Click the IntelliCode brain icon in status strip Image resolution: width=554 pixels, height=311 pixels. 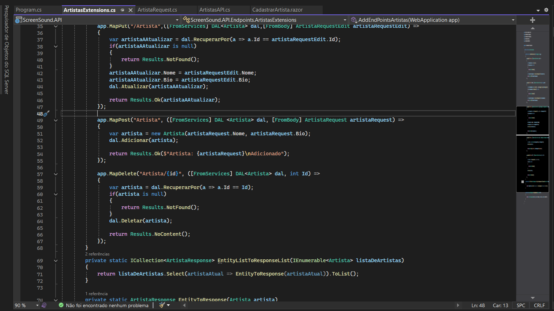44,305
